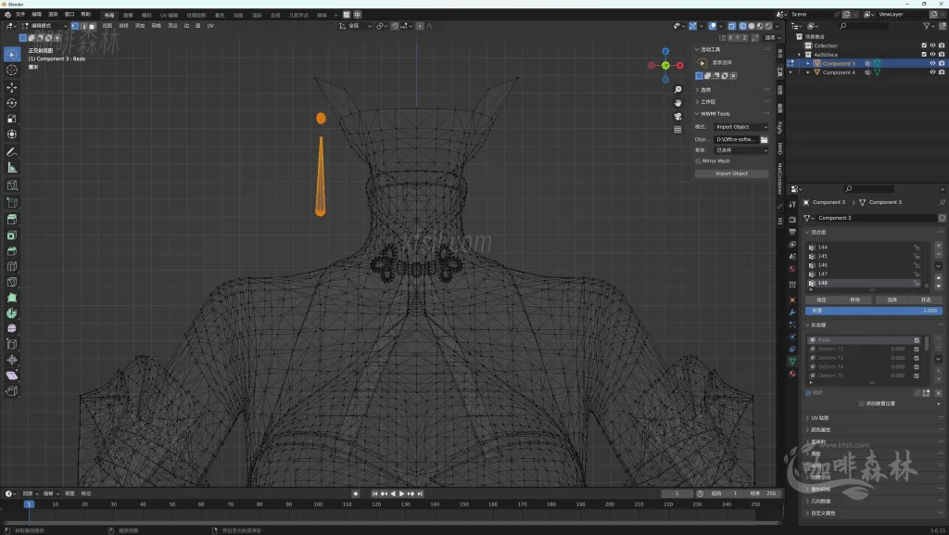Select the Edge Slide tool

11,344
